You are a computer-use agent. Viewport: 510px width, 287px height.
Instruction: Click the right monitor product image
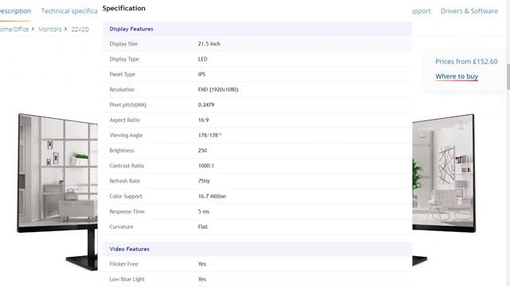444,189
